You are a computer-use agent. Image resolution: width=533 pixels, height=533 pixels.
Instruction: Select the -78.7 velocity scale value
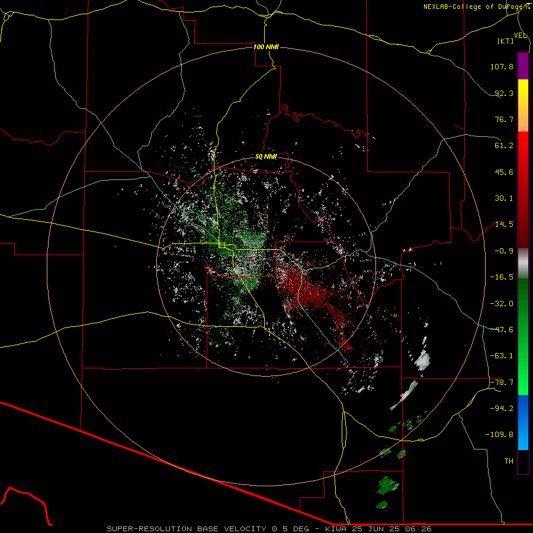502,383
